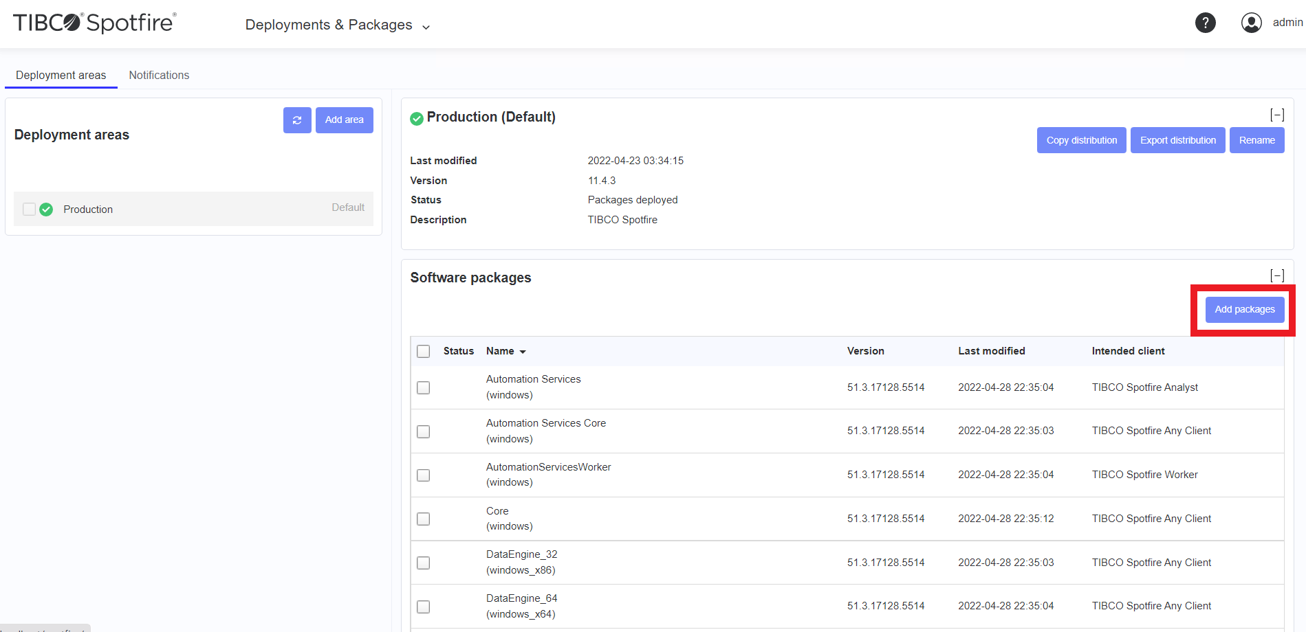Screen dimensions: 1306x632
Task: Open Deployments & Packages dropdown menu
Action: 338,25
